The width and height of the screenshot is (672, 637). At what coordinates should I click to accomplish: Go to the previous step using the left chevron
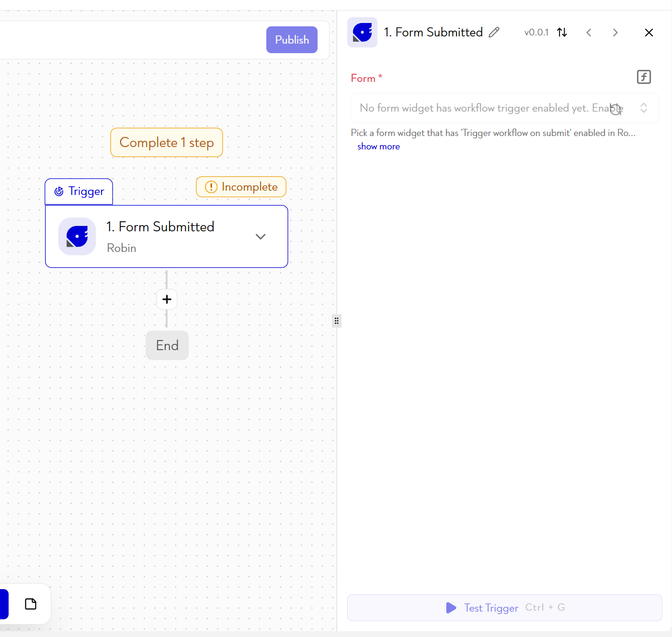pos(589,33)
